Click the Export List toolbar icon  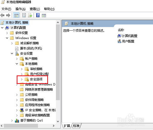pyautogui.click(x=30, y=15)
